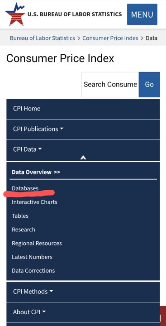Expand the About CPI dropdown
166x326 pixels.
click(83, 312)
